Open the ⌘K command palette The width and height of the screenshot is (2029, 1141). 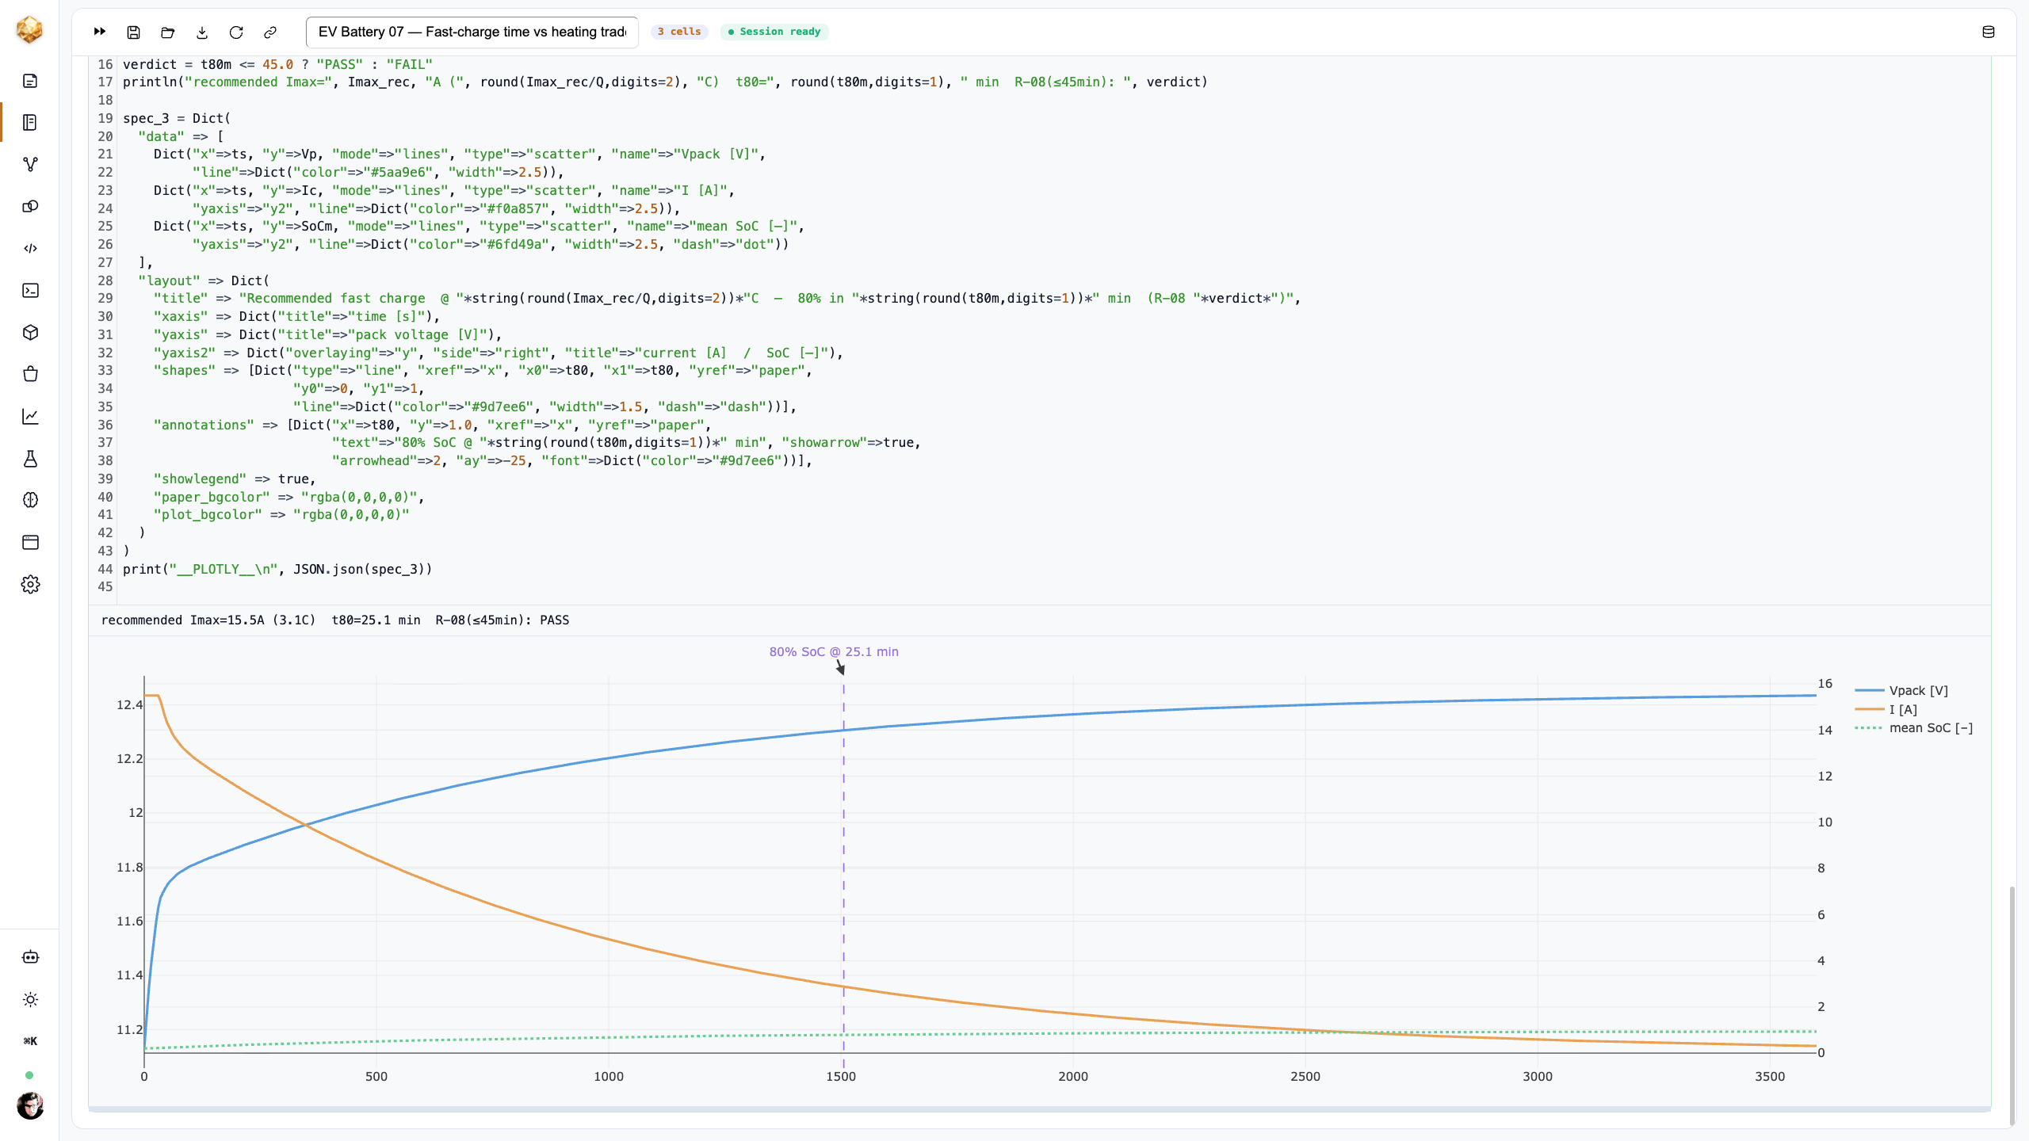pyautogui.click(x=30, y=1041)
